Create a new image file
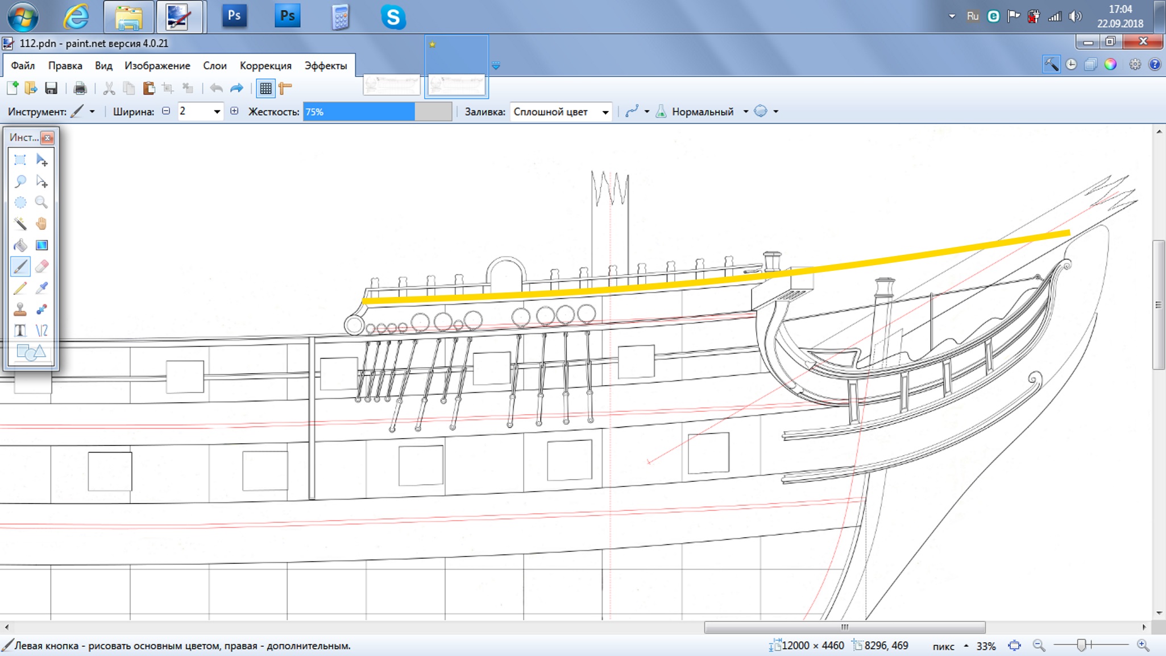Viewport: 1166px width, 656px height. click(13, 88)
